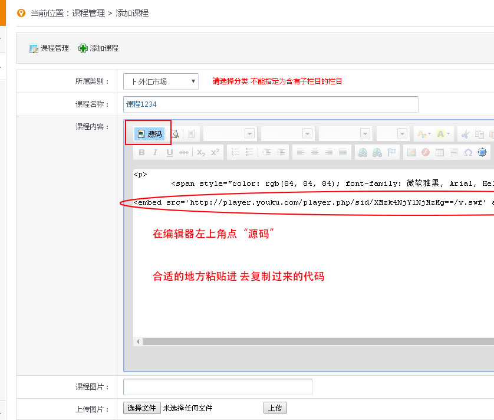Click the 源码 source code button

point(149,134)
